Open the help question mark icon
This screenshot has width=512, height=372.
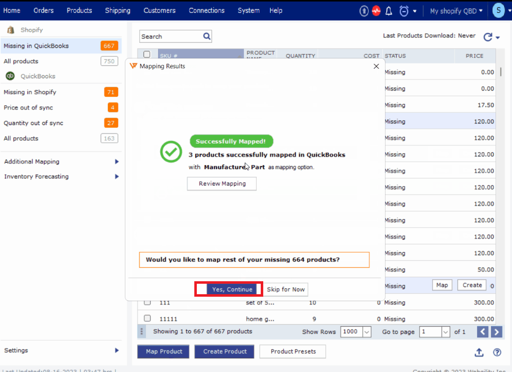click(497, 352)
